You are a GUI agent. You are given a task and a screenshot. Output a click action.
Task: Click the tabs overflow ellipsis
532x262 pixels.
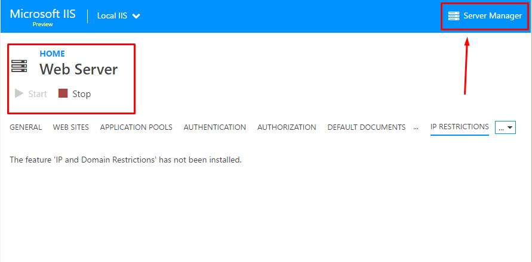416,127
